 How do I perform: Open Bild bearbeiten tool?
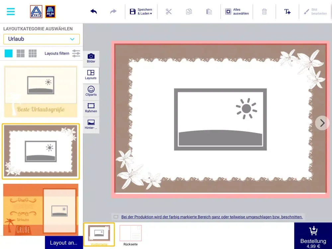[x=315, y=11]
